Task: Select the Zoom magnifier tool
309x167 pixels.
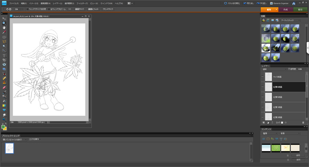Action: pos(4,23)
